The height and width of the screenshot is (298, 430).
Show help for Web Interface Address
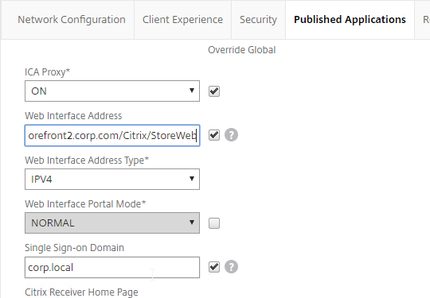(231, 135)
